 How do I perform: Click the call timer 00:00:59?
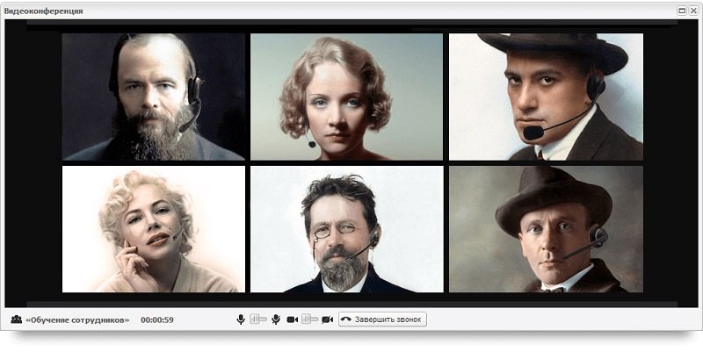pyautogui.click(x=157, y=320)
